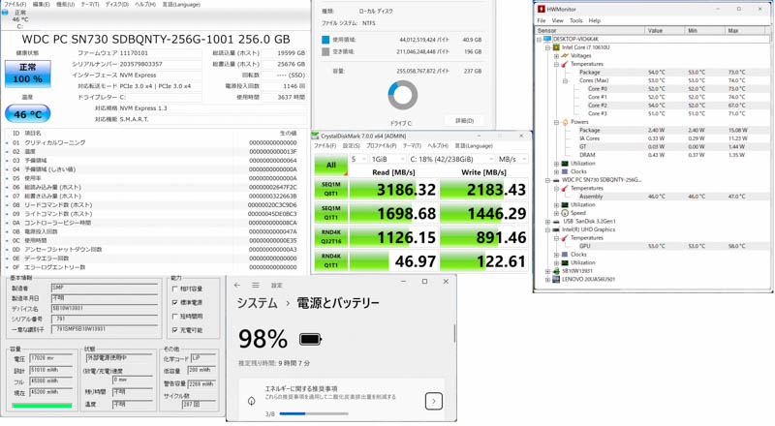This screenshot has width=775, height=426.
Task: Click the CPU Temperatures thermometer icon
Action: pos(565,64)
